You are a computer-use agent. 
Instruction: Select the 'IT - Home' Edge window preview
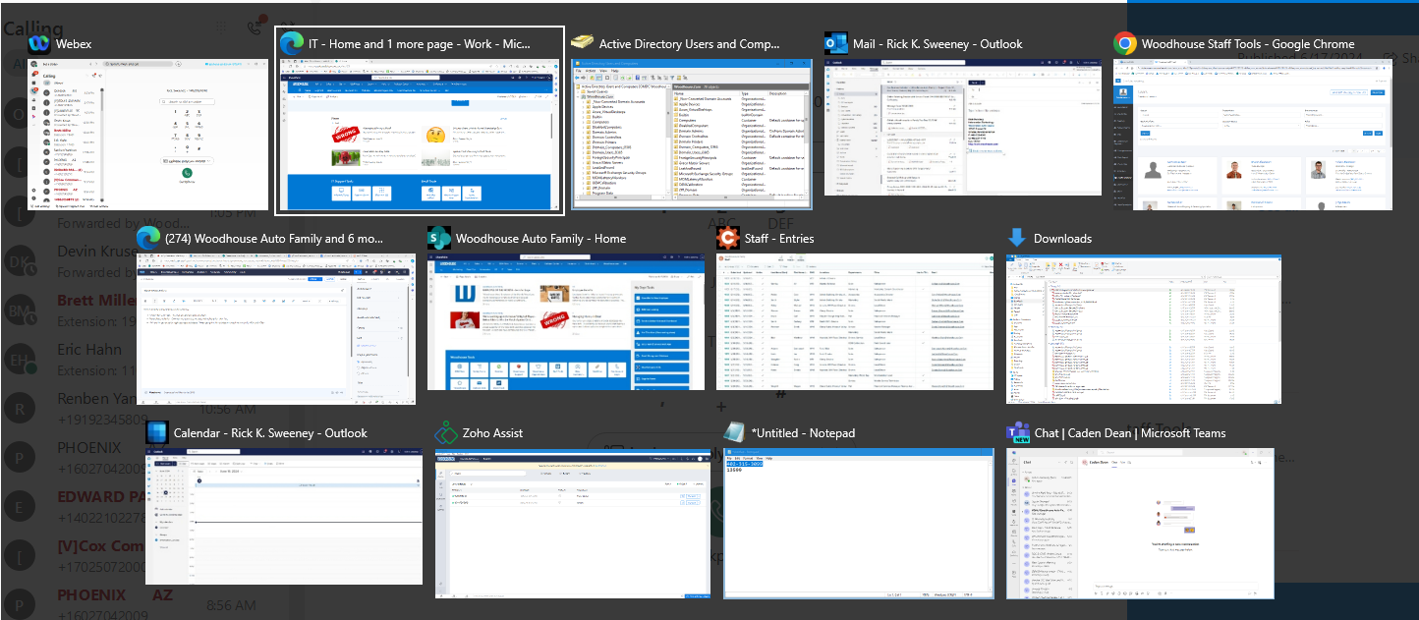click(x=420, y=134)
